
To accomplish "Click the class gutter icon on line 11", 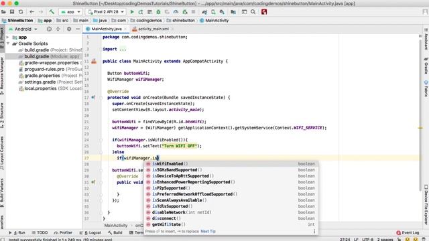I will point(94,61).
